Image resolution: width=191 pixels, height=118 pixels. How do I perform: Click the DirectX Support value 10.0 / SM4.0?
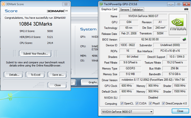[x=177, y=56]
